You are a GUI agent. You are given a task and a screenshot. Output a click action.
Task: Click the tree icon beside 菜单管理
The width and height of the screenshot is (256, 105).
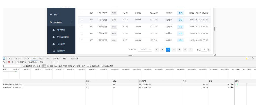click(x=53, y=51)
